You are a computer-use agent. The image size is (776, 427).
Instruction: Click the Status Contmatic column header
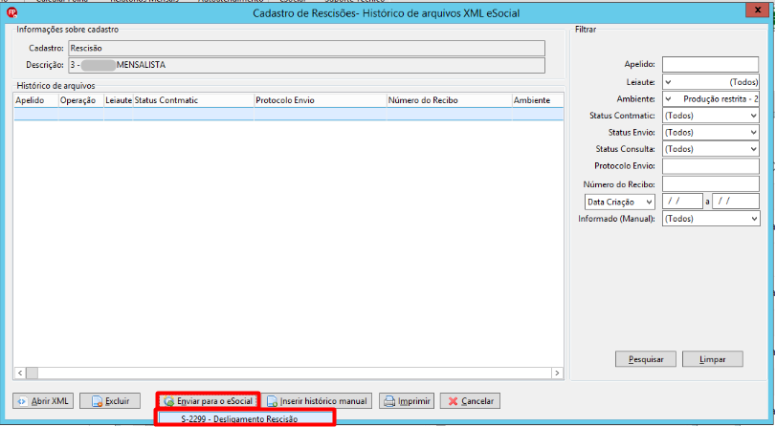(x=193, y=100)
